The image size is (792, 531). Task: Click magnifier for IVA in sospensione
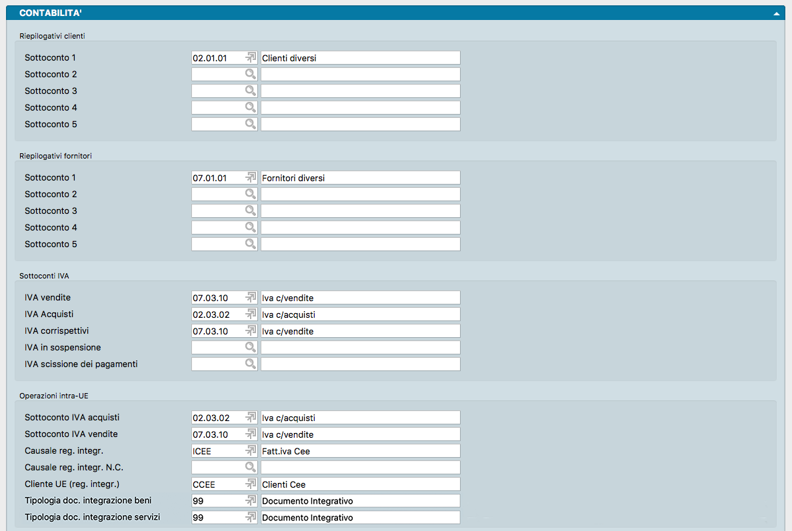click(251, 348)
